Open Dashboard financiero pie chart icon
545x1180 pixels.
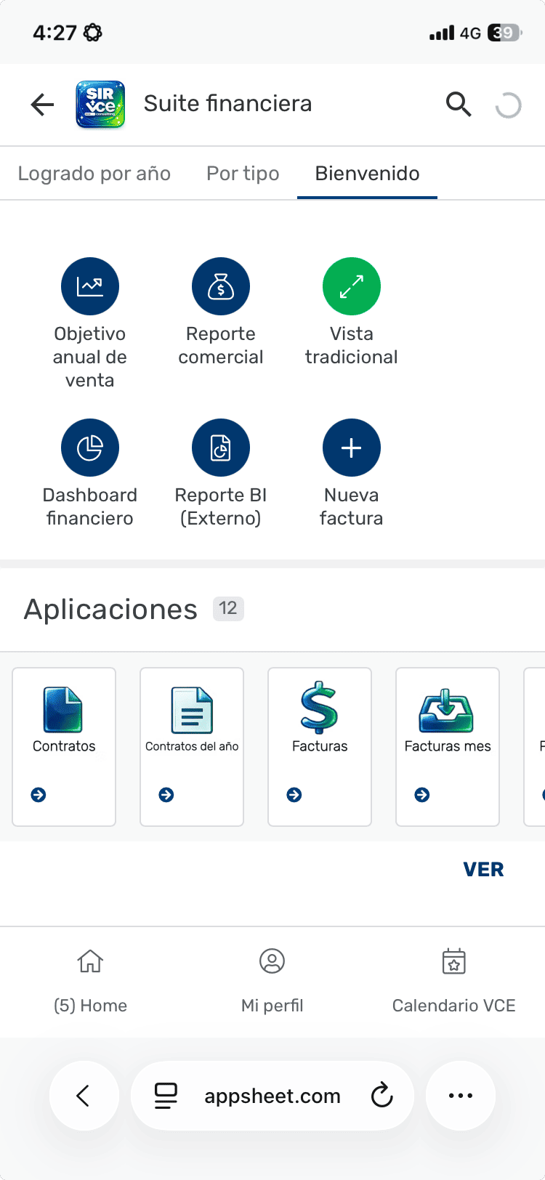click(90, 448)
